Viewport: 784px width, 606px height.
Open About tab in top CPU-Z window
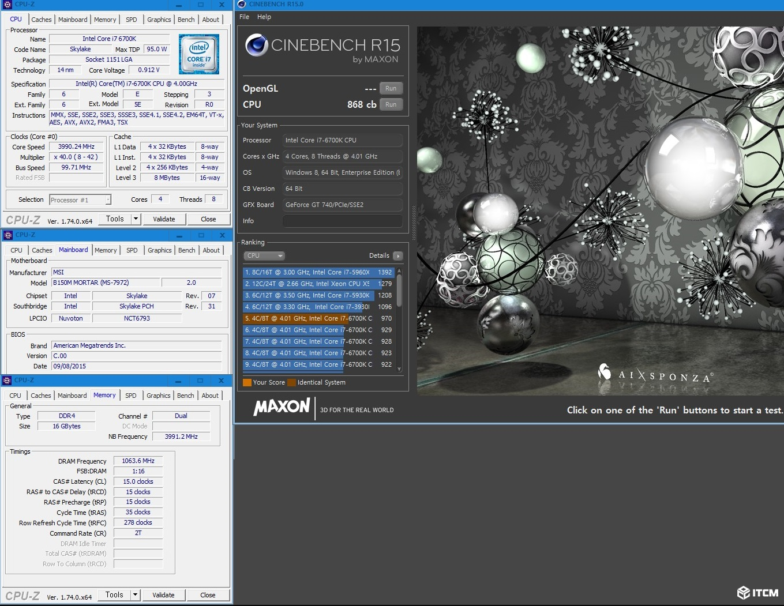pyautogui.click(x=211, y=20)
